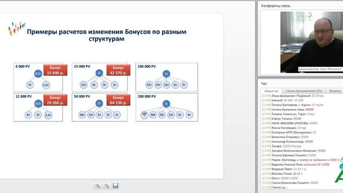Select the red 'Бонус 15 840 р.' box
Viewport: 343px width, 193px height.
tap(55, 70)
